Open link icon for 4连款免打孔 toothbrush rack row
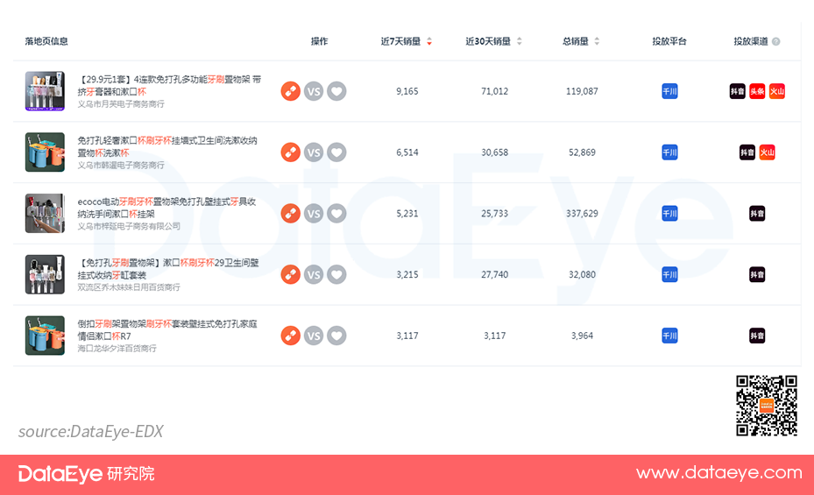Image resolution: width=814 pixels, height=495 pixels. point(291,91)
